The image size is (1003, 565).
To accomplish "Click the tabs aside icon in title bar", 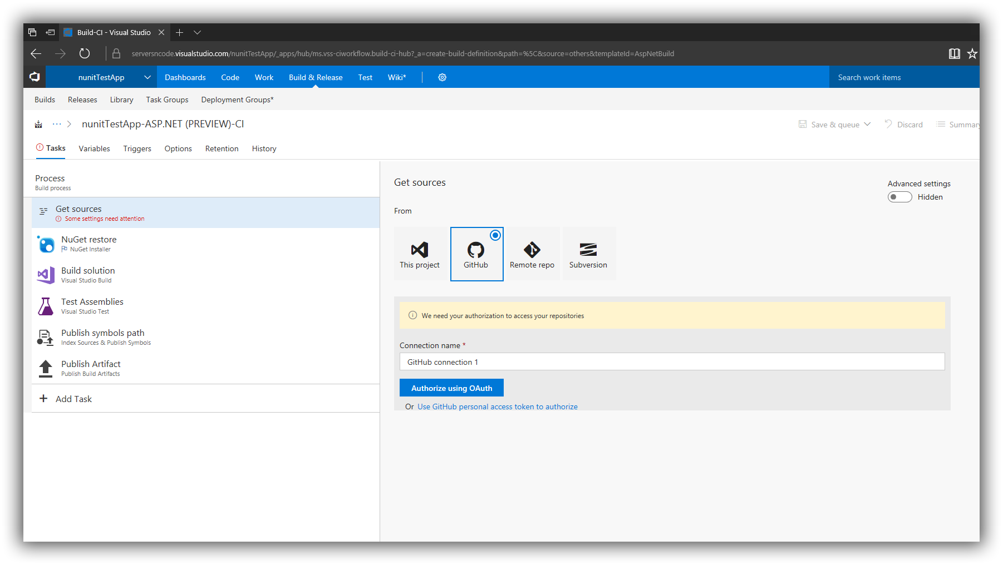I will 32,32.
